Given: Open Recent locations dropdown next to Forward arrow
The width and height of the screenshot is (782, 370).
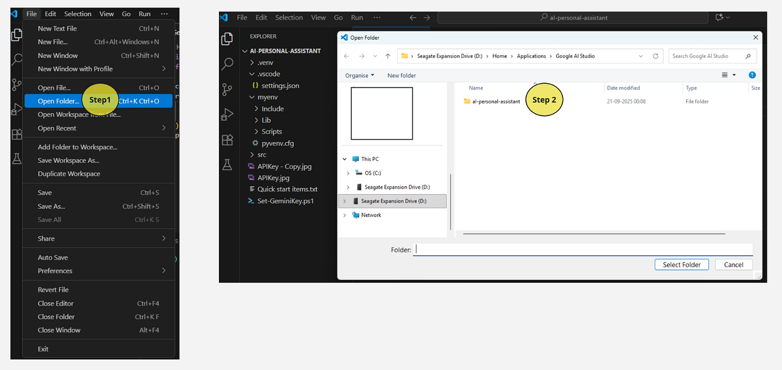Looking at the screenshot, I should tap(375, 56).
